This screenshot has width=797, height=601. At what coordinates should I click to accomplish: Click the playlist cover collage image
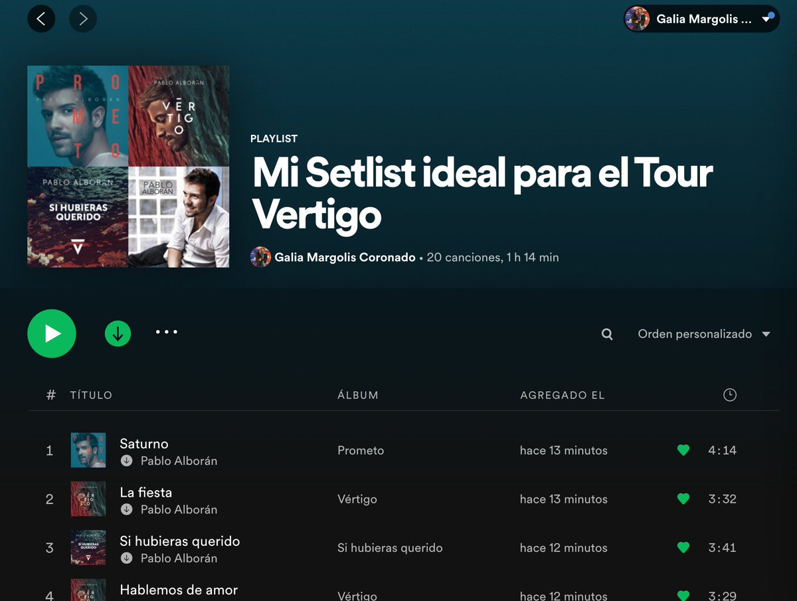click(x=128, y=167)
